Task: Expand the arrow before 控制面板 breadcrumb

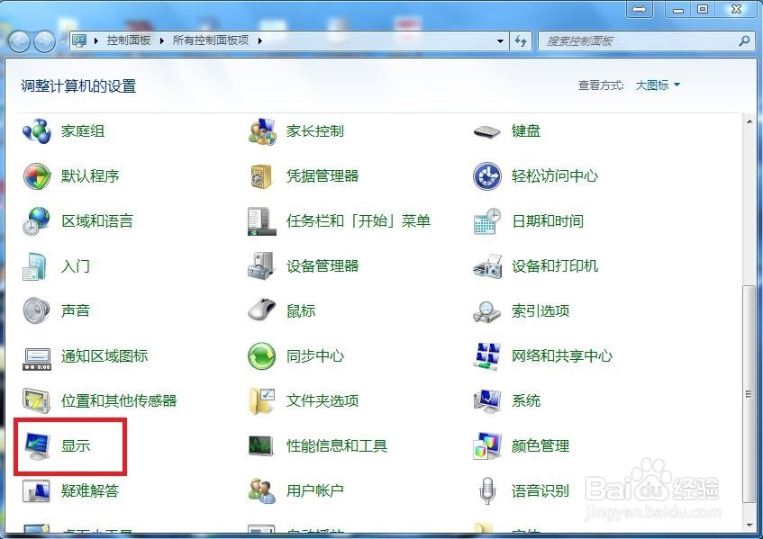Action: pos(95,40)
